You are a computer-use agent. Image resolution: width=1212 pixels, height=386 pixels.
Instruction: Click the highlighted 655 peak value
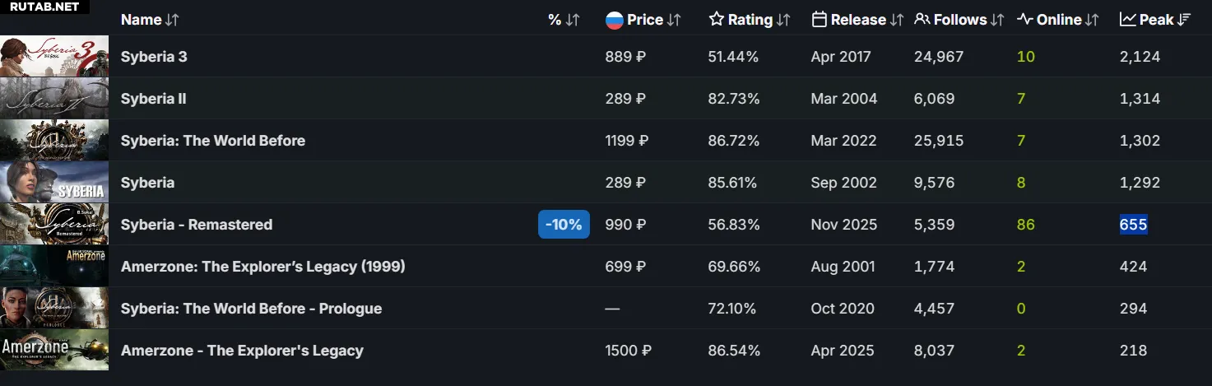[x=1133, y=225]
